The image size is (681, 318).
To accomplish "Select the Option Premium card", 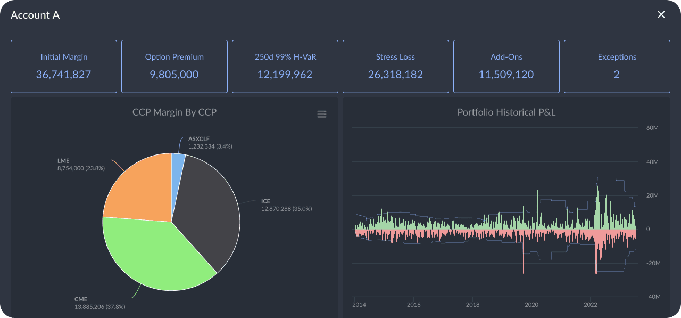I will tap(175, 67).
